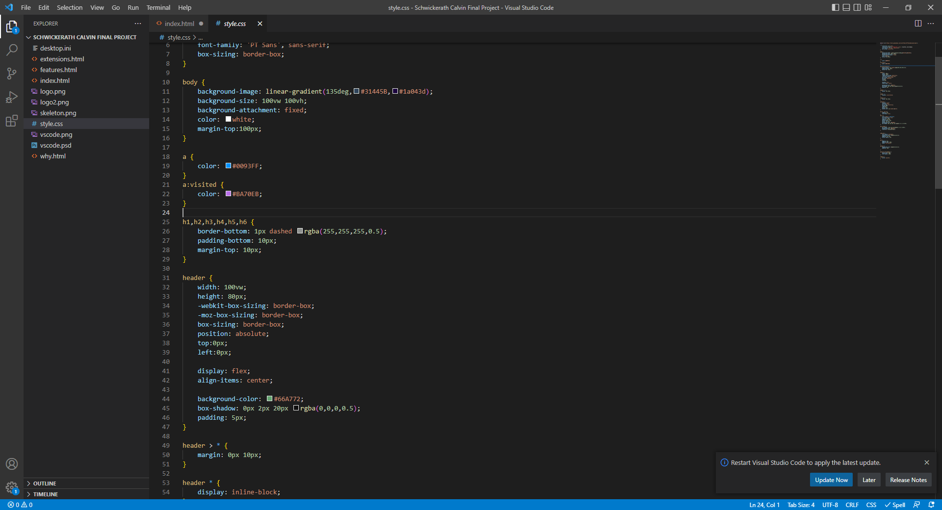Viewport: 942px width, 510px height.
Task: Open the Search view icon
Action: click(x=12, y=50)
